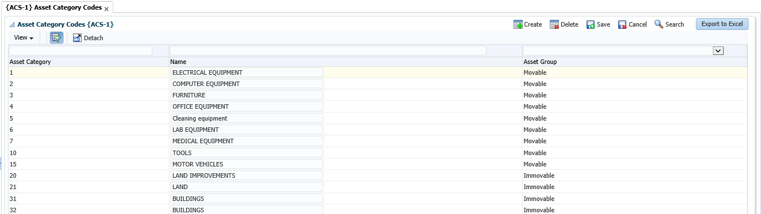Select asset category 6 cell
This screenshot has height=214, width=761.
click(89, 130)
